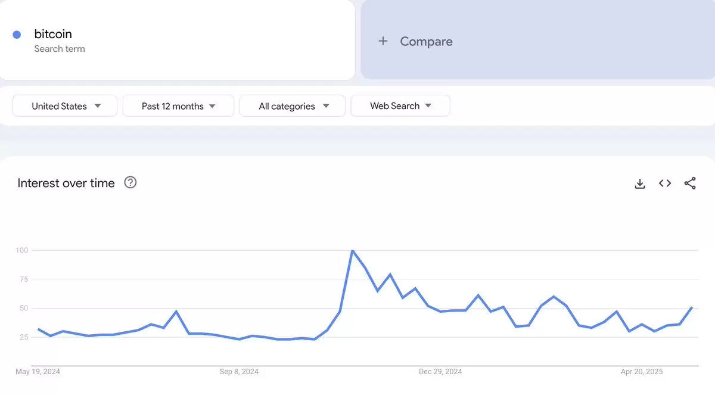Viewport: 715px width, 395px height.
Task: Expand the United States region dropdown
Action: [65, 106]
